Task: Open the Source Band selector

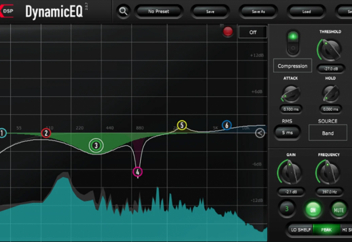Action: point(328,133)
